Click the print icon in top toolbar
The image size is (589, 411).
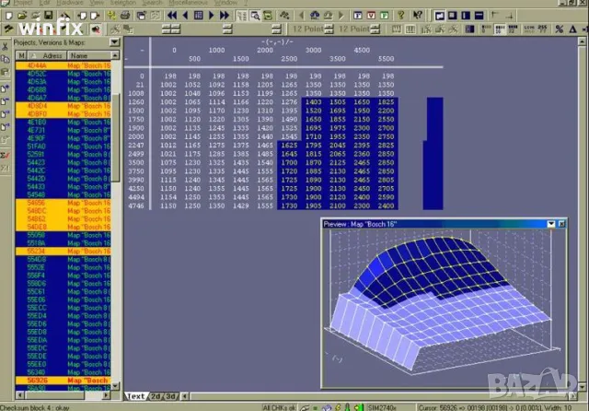point(125,16)
